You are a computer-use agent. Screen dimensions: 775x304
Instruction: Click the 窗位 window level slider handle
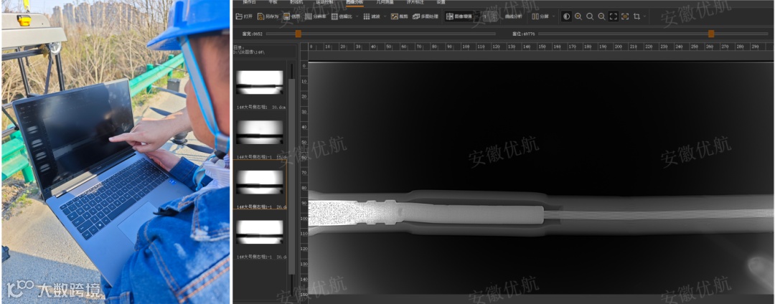(x=710, y=34)
